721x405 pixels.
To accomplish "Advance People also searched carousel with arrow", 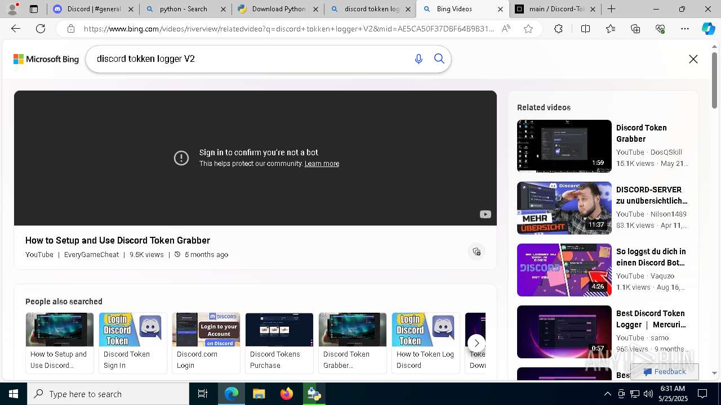I will [477, 343].
